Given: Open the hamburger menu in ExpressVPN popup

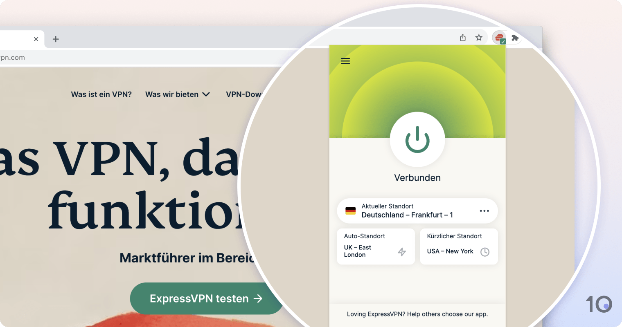Looking at the screenshot, I should 345,60.
